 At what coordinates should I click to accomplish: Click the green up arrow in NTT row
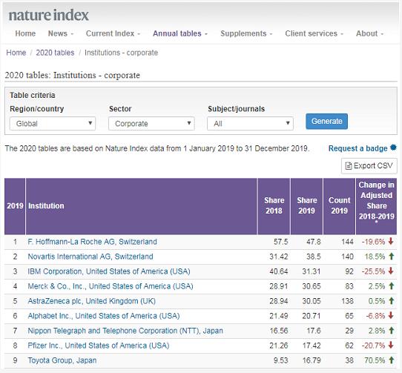tap(392, 331)
